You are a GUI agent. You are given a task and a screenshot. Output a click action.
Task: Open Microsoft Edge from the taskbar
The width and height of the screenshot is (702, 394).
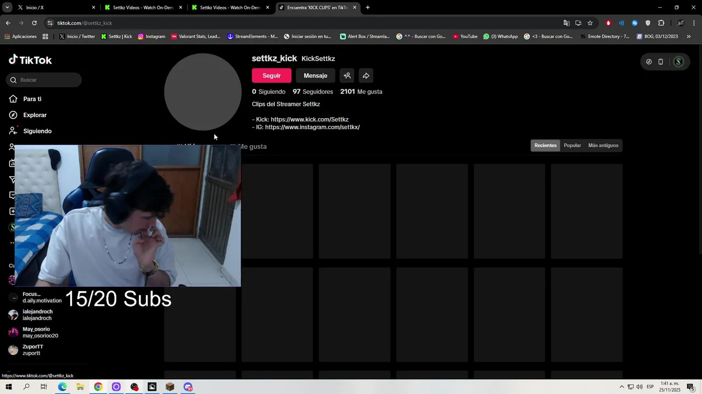coord(62,387)
